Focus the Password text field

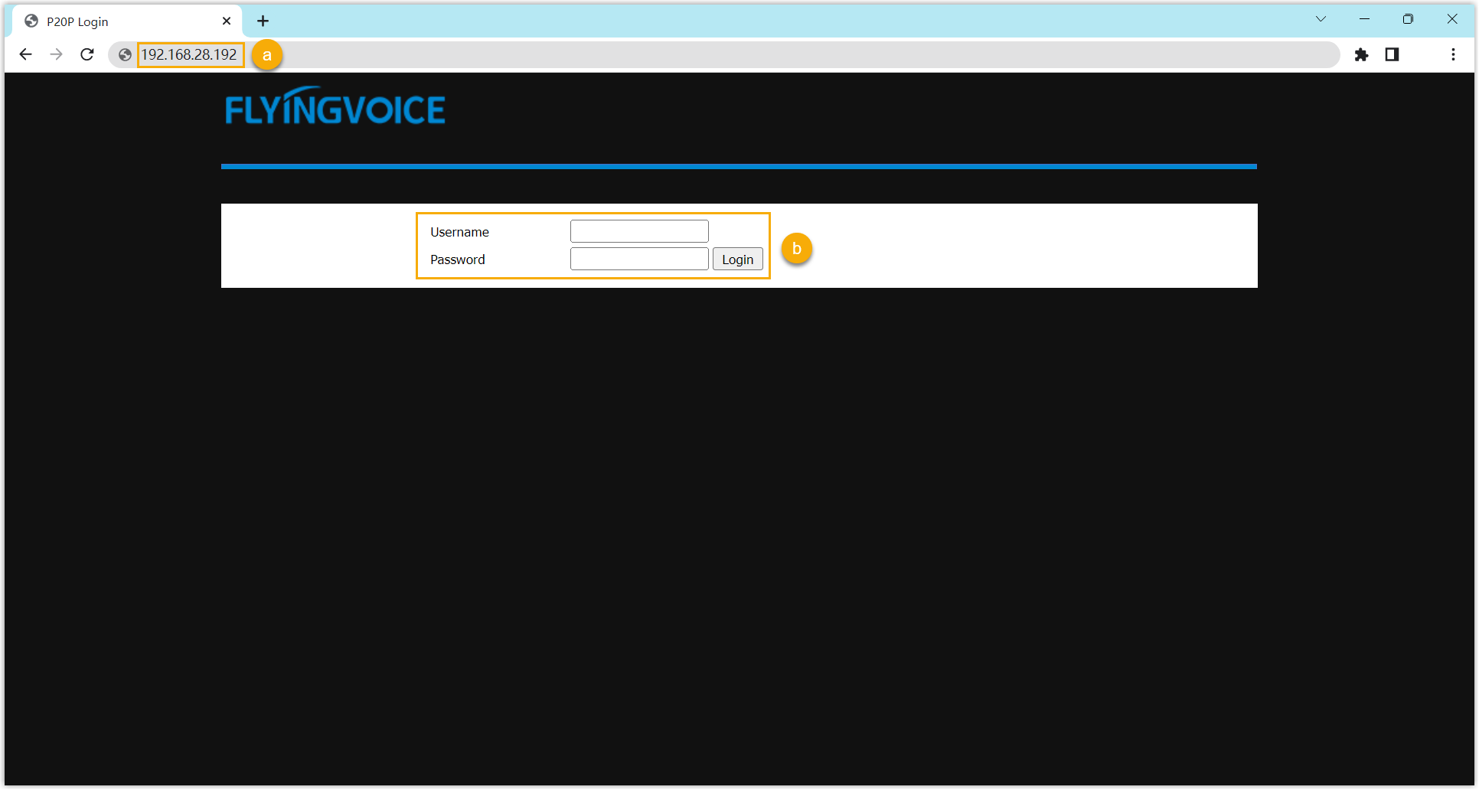tap(639, 259)
